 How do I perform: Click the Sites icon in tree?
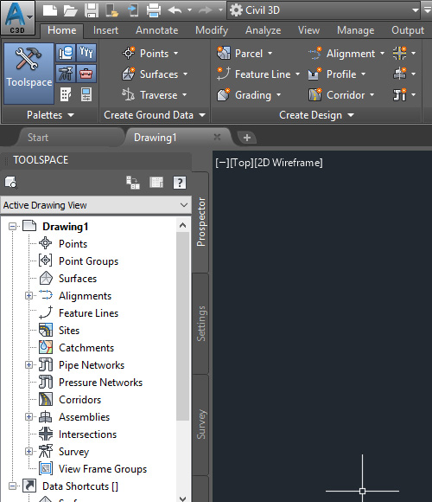(46, 330)
